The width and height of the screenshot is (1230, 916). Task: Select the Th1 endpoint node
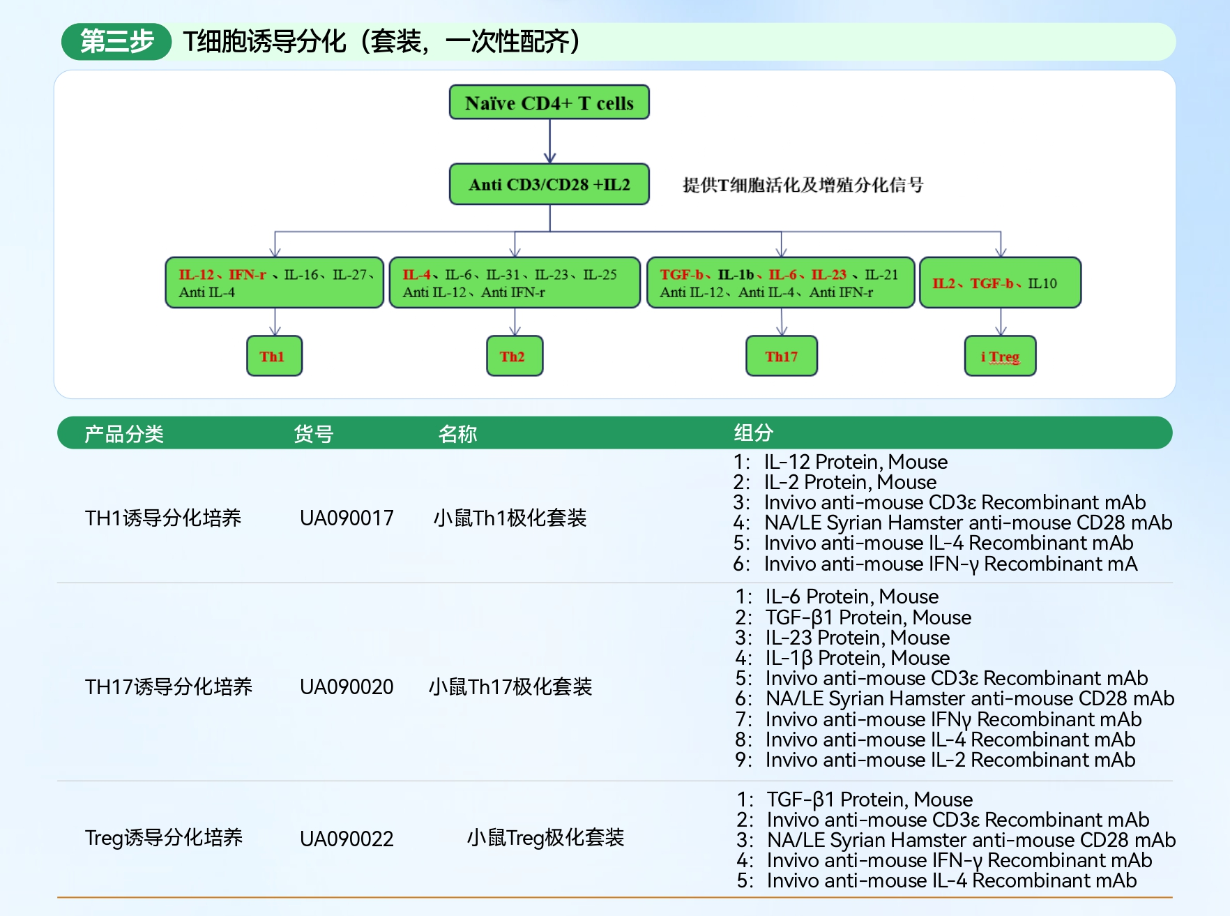[274, 356]
